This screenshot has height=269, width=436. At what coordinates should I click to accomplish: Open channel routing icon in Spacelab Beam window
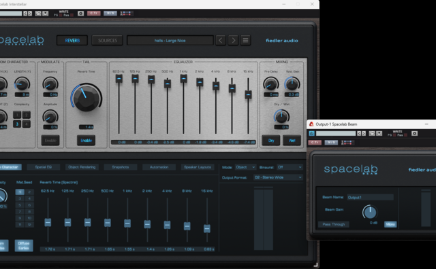pyautogui.click(x=347, y=143)
